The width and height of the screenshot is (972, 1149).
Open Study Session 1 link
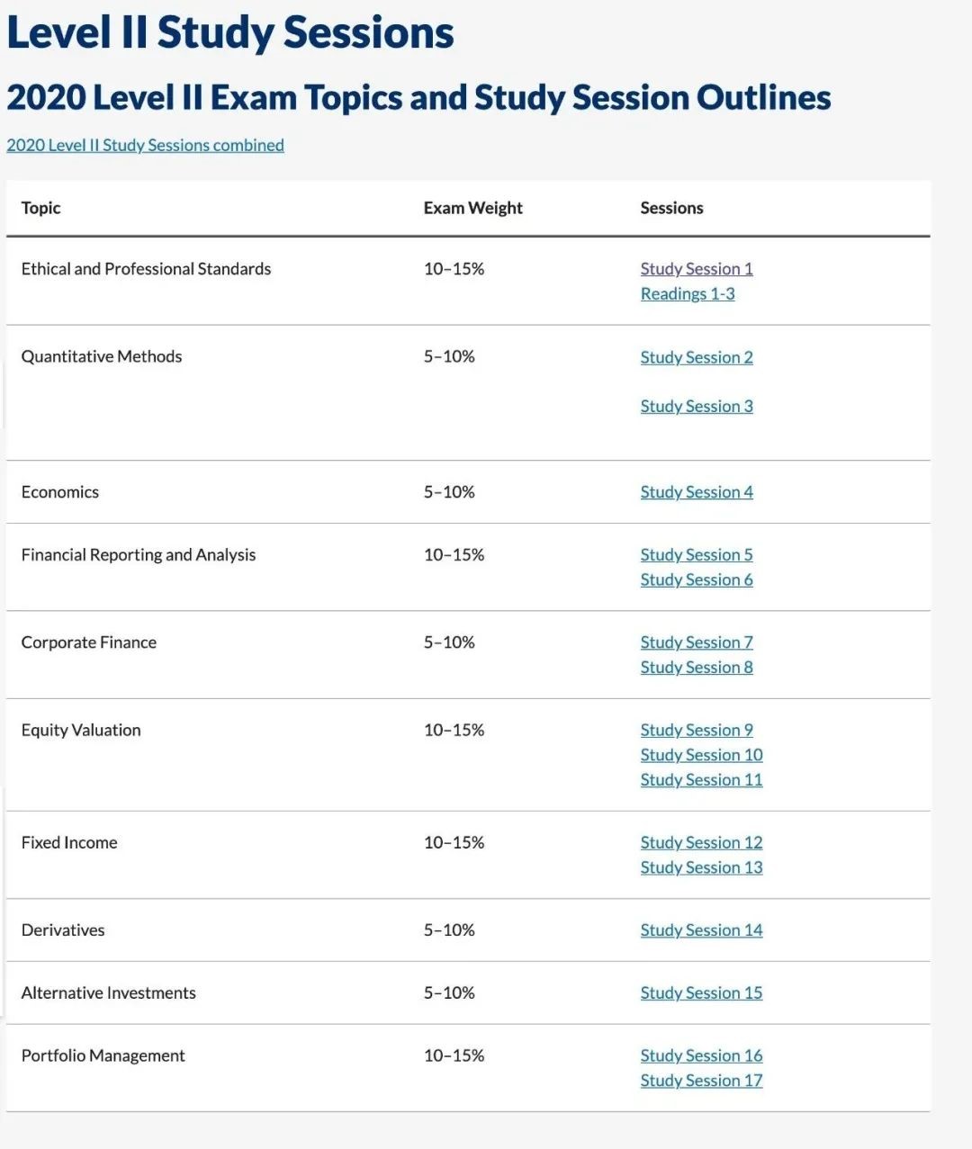tap(697, 269)
